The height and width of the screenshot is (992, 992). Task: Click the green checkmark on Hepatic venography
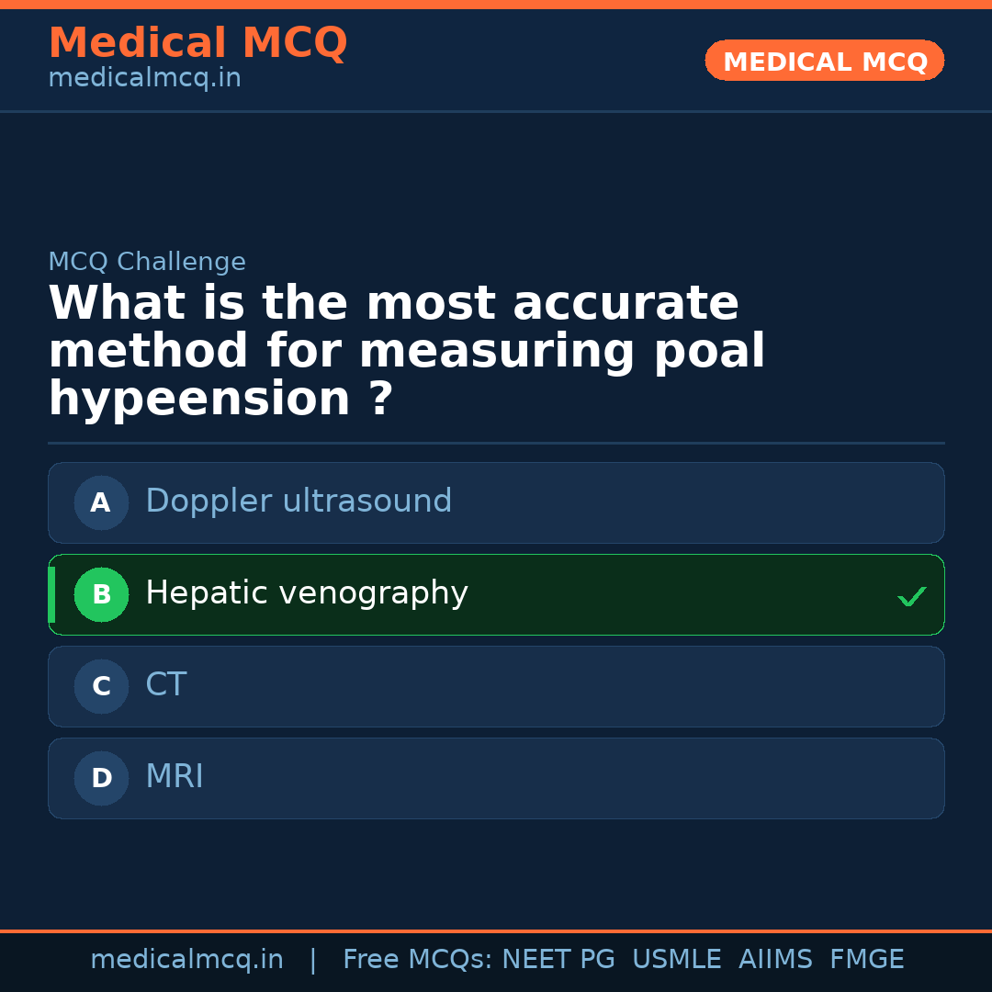911,597
